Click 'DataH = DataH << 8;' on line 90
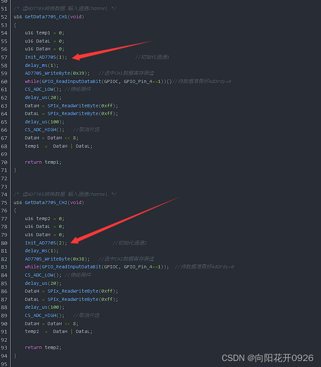 click(x=51, y=324)
